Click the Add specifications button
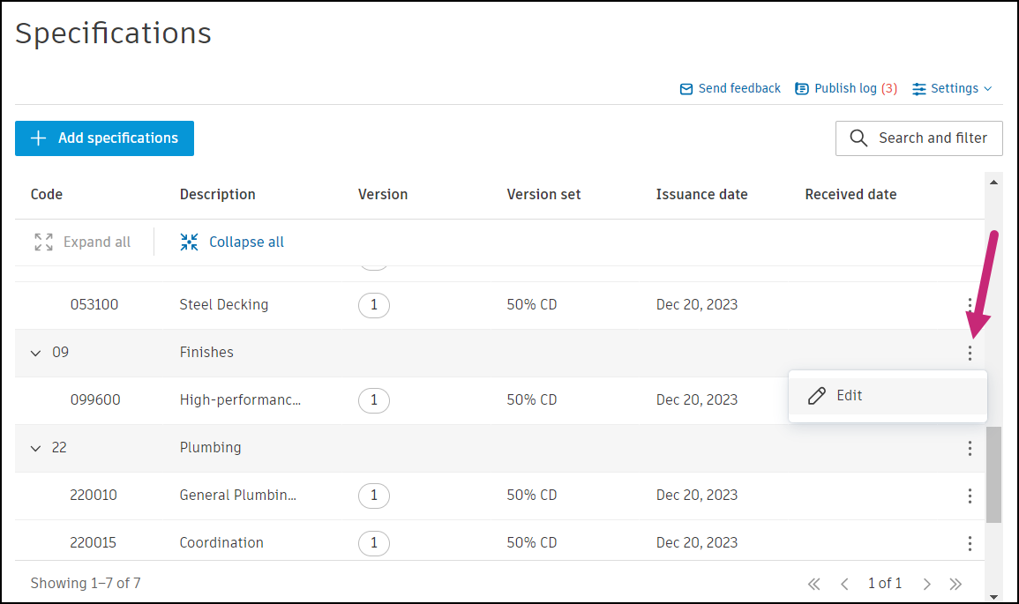This screenshot has width=1019, height=604. (x=104, y=138)
